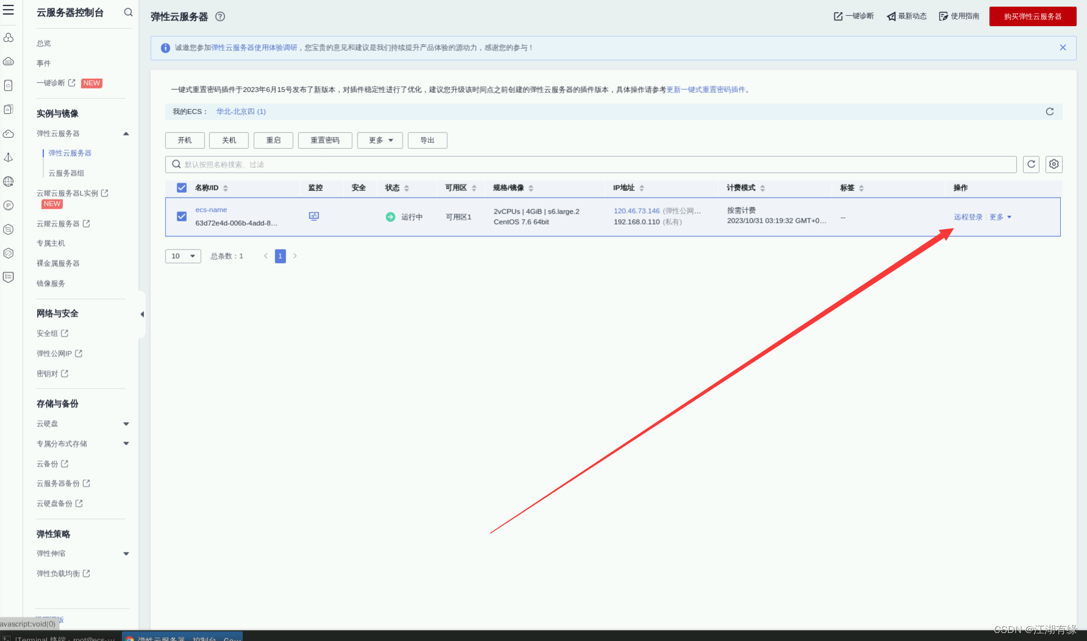Open table settings gear icon
1087x641 pixels.
point(1053,164)
